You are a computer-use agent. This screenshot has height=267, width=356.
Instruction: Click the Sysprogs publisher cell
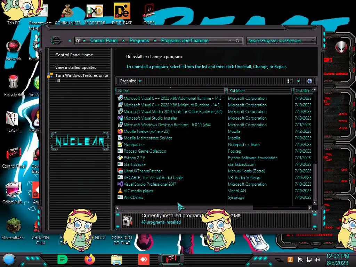(x=236, y=197)
